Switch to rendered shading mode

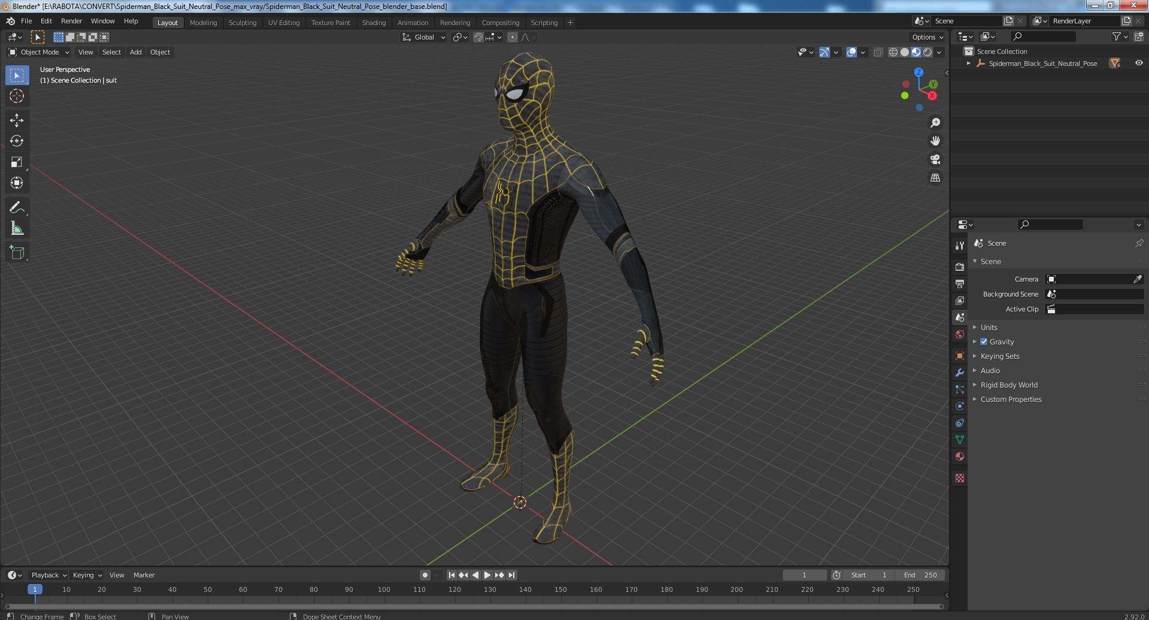[x=927, y=52]
